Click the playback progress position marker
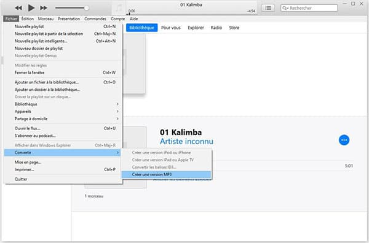 129,13
